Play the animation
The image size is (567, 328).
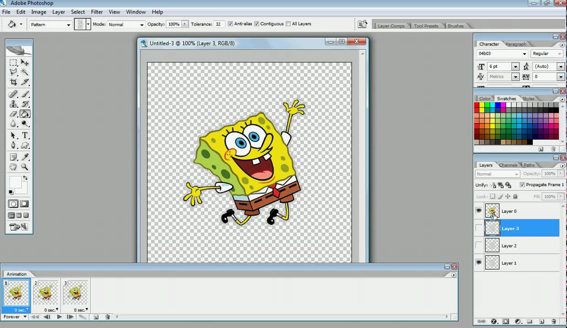point(59,317)
